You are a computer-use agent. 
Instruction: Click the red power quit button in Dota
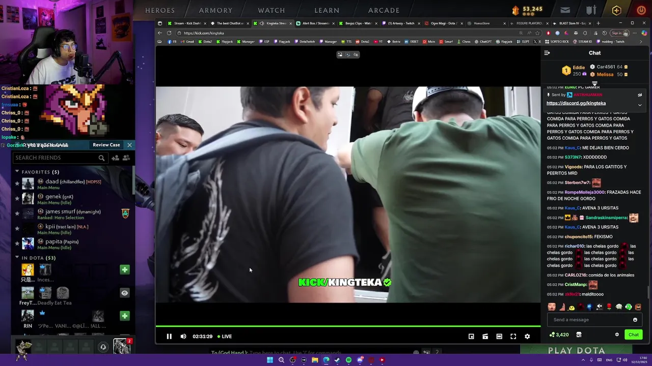(641, 10)
